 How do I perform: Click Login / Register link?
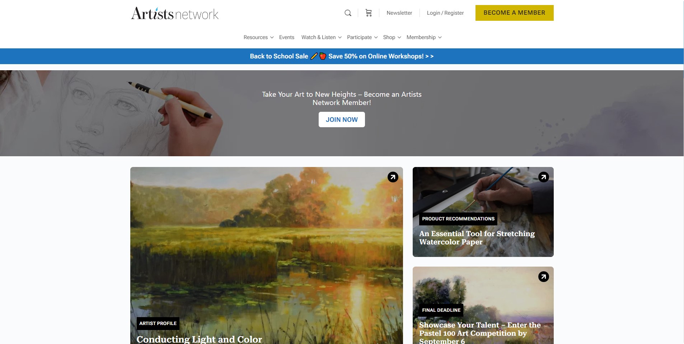445,13
